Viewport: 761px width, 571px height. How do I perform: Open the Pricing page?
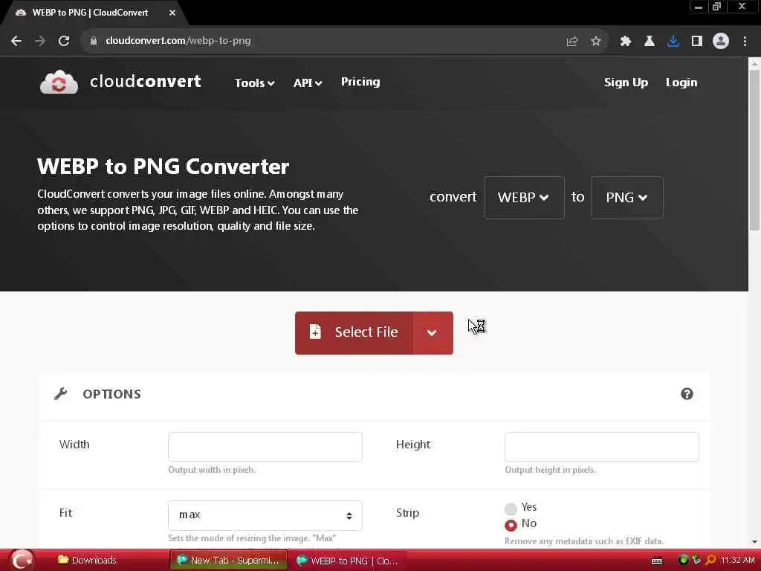click(x=360, y=82)
